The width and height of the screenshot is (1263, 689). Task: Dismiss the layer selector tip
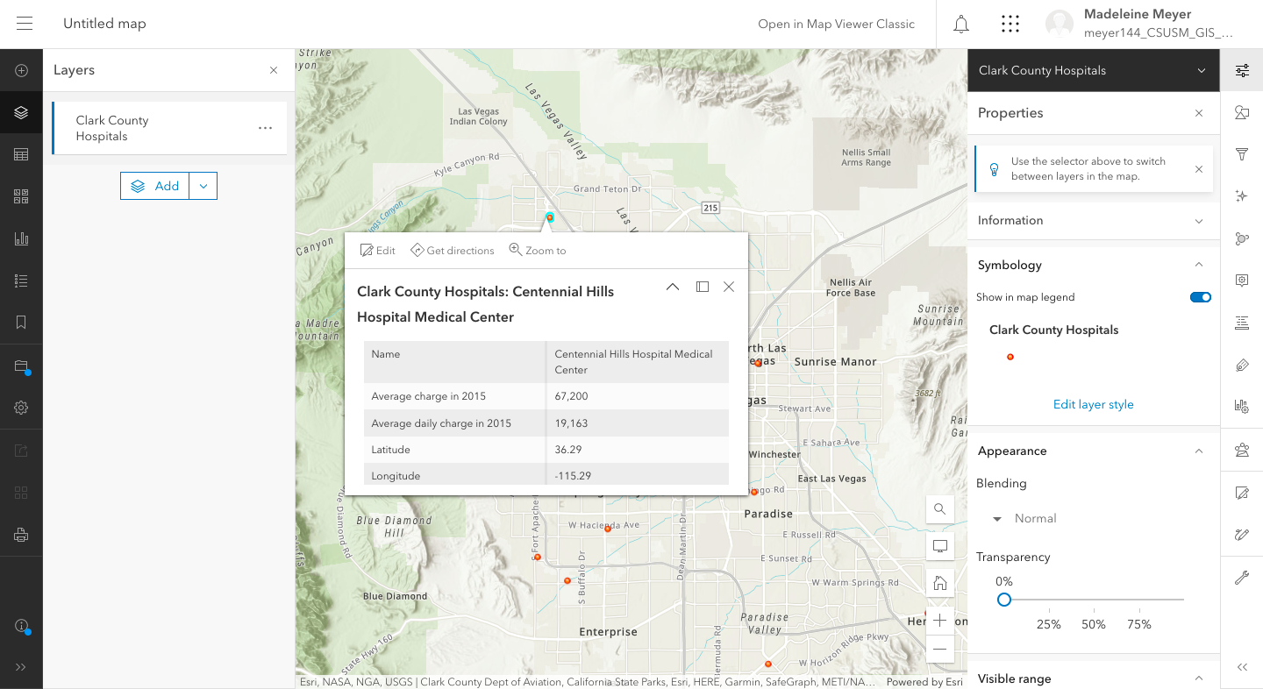click(1199, 169)
